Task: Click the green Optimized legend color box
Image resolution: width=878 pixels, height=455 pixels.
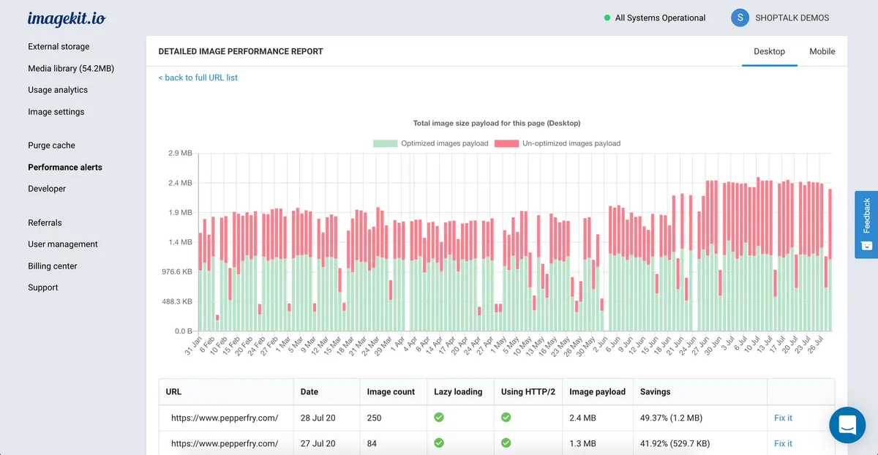Action: pyautogui.click(x=385, y=143)
